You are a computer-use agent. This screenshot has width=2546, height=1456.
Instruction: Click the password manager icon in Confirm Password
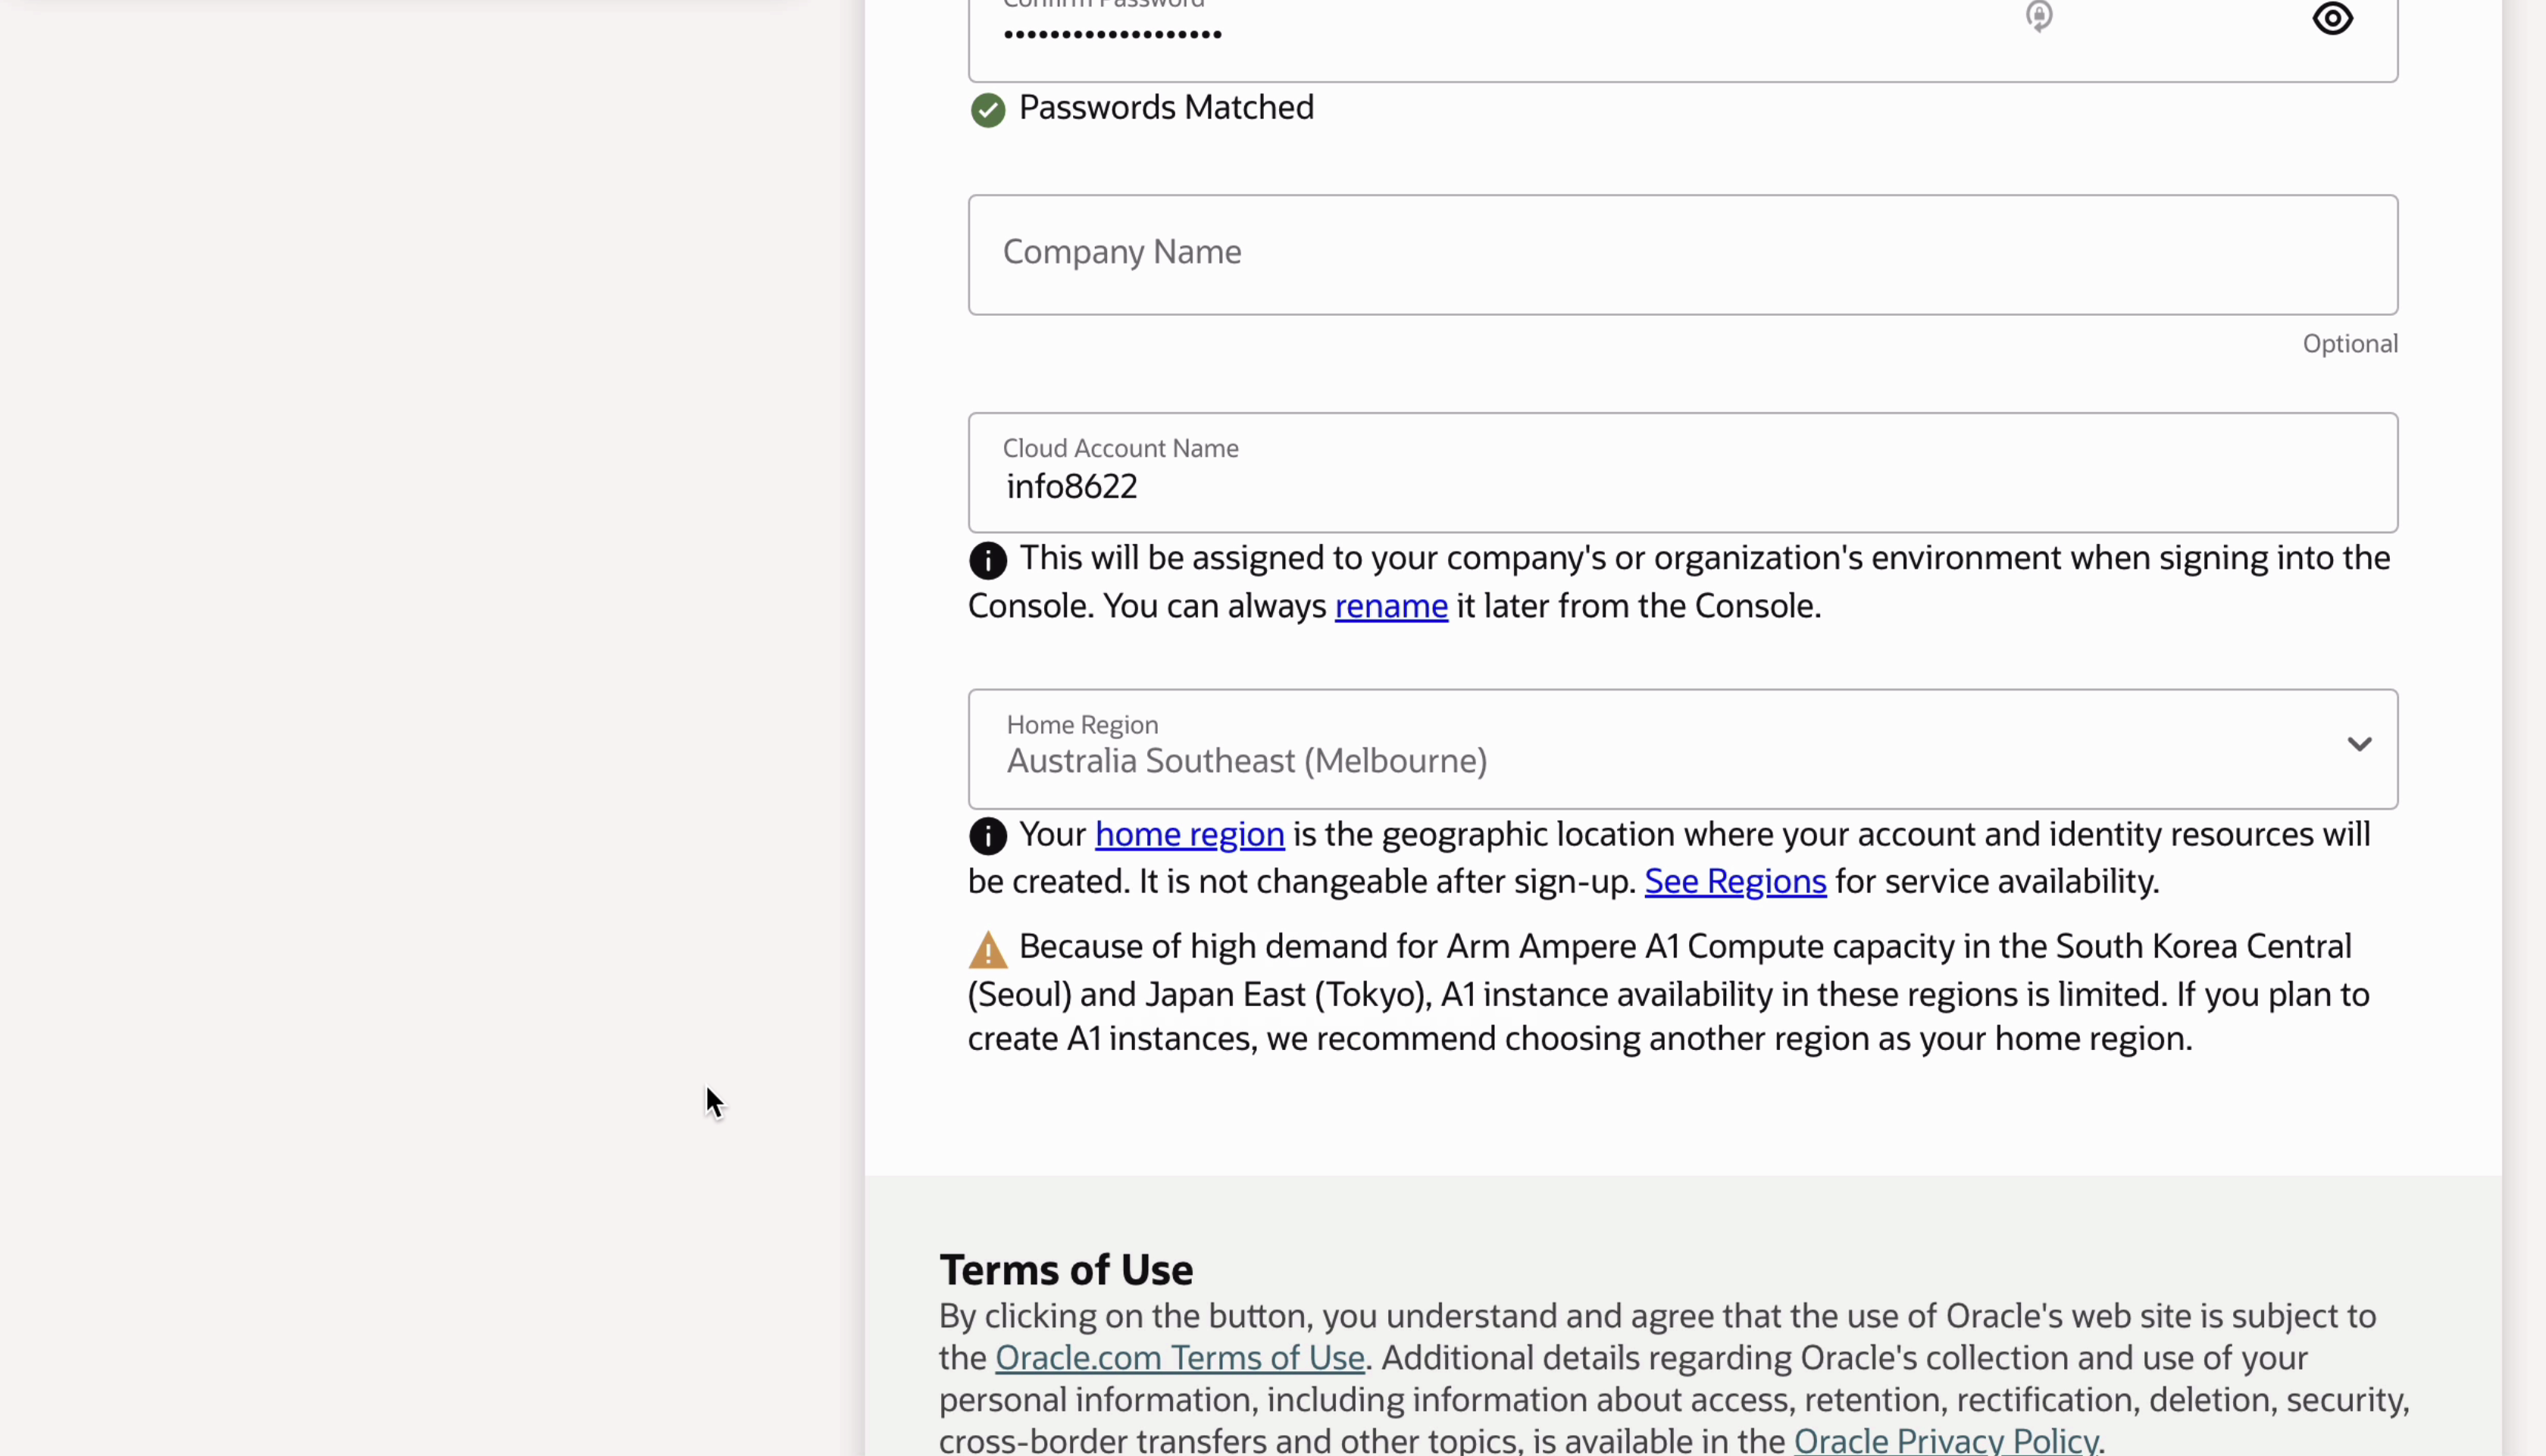click(2039, 17)
